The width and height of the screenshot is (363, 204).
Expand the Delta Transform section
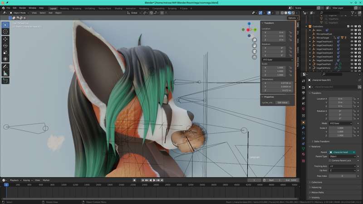pyautogui.click(x=322, y=141)
